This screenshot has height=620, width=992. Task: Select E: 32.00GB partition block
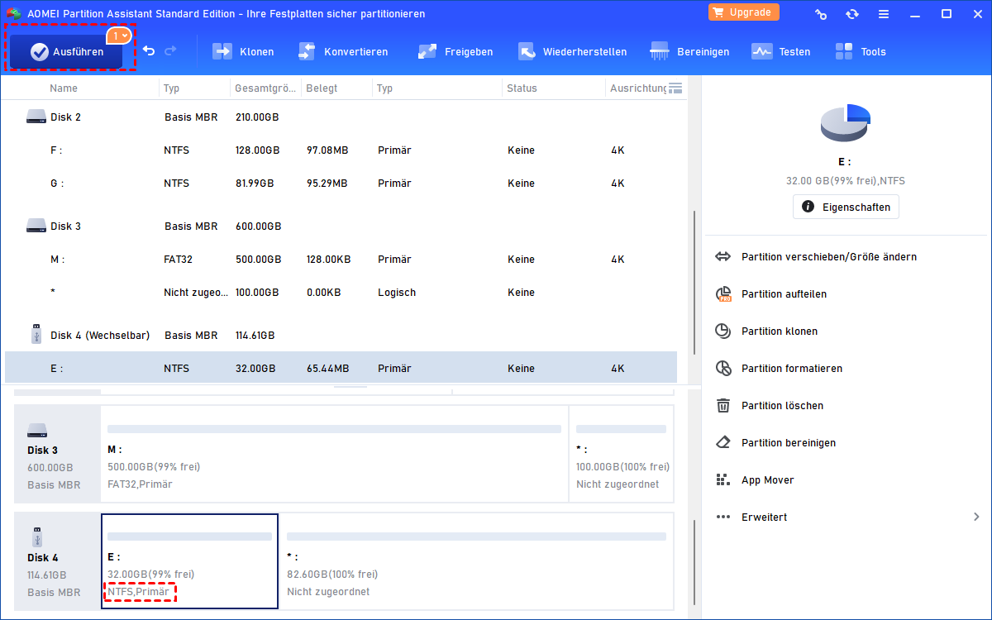(189, 560)
